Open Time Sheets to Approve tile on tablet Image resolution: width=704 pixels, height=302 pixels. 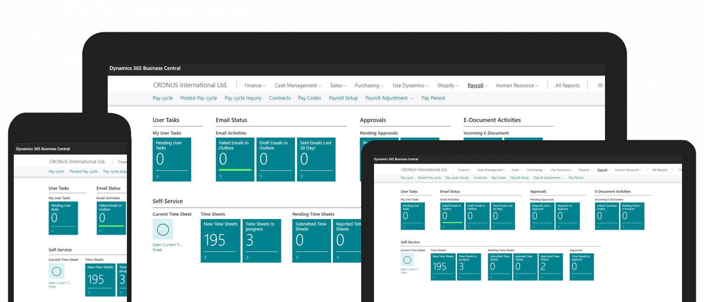point(582,267)
